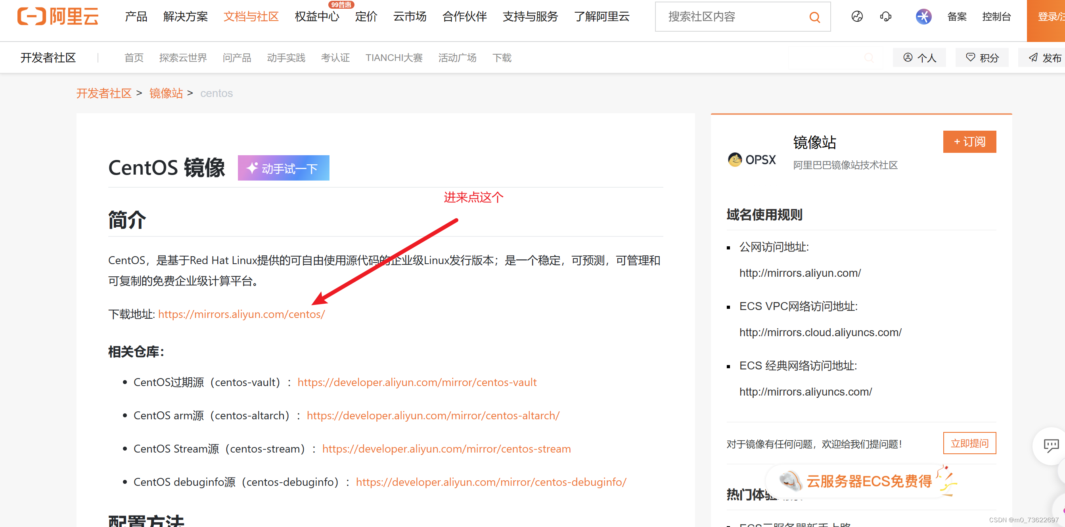
Task: Click the + 订阅 subscribe button
Action: point(969,142)
